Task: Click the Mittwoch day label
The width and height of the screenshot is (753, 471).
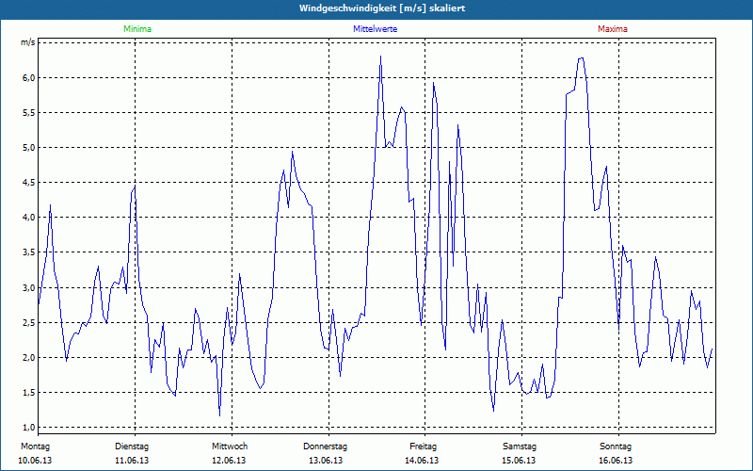Action: click(x=230, y=447)
